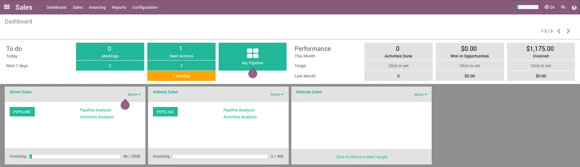Image resolution: width=580 pixels, height=167 pixels.
Task: Open the 1 Next Actions tile
Action: tap(181, 51)
